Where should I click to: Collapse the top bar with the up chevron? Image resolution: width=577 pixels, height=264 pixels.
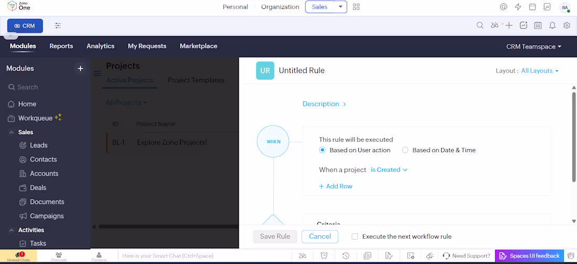[x=10, y=36]
